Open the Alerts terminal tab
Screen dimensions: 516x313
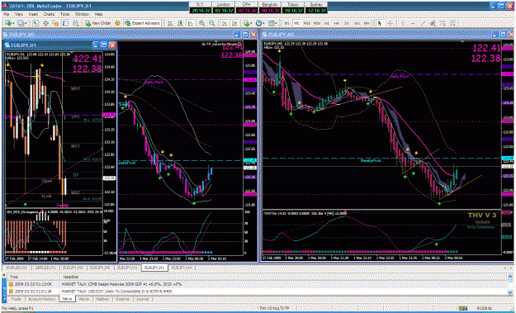[x=84, y=299]
